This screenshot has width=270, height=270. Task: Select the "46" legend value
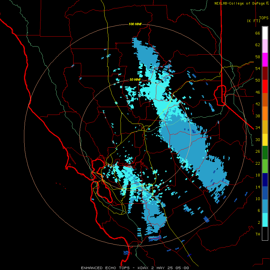pos(258,92)
